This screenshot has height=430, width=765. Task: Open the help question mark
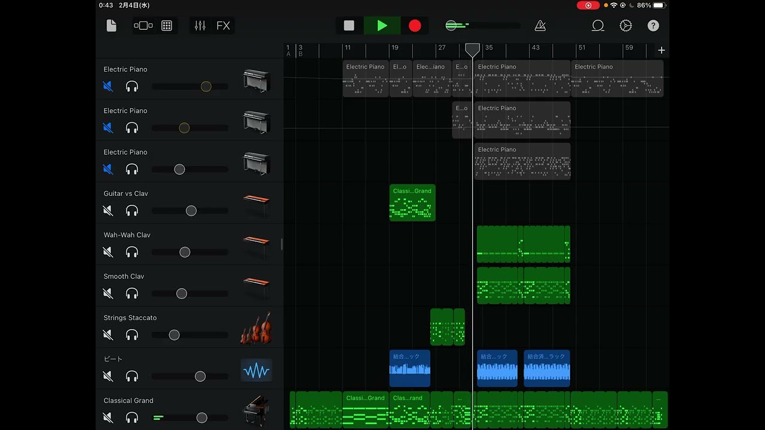[x=654, y=26]
